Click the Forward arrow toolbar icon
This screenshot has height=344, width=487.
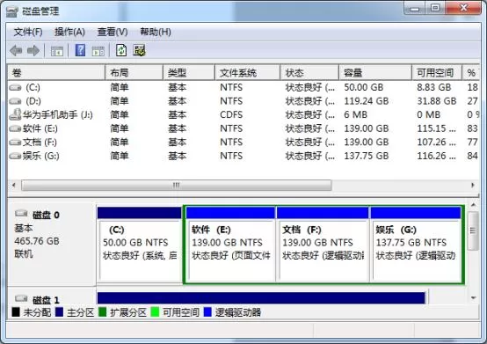(33, 50)
